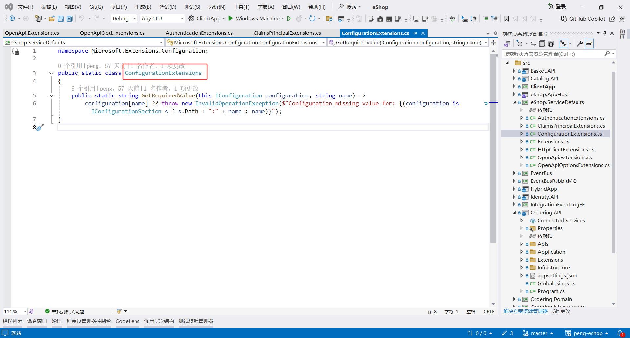Click the gear icon on document tab bar
This screenshot has width=630, height=338.
point(495,33)
